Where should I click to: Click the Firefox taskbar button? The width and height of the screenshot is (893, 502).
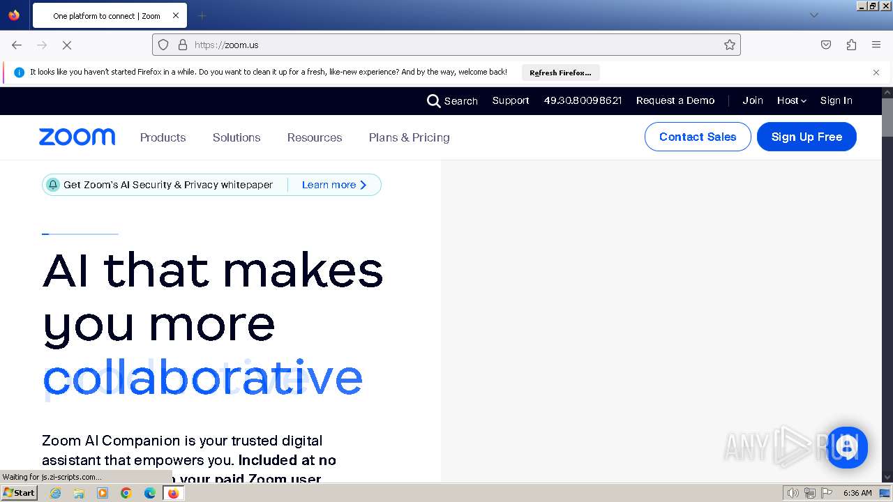[173, 493]
